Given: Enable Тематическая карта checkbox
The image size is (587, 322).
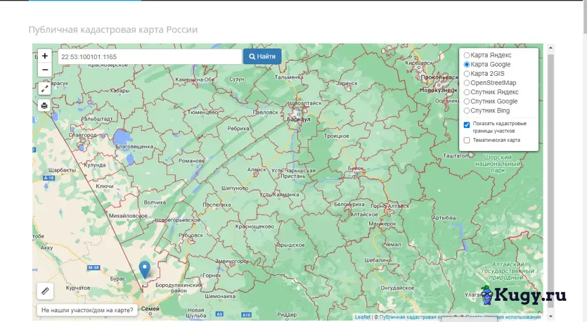Looking at the screenshot, I should coord(467,140).
